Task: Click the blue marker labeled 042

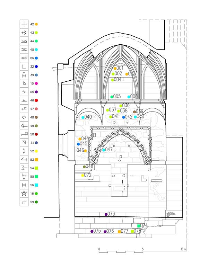Action: coord(123,117)
